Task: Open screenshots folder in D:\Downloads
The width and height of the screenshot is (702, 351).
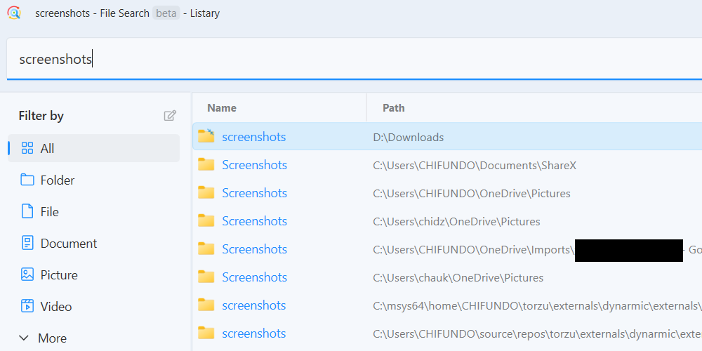Action: click(253, 137)
